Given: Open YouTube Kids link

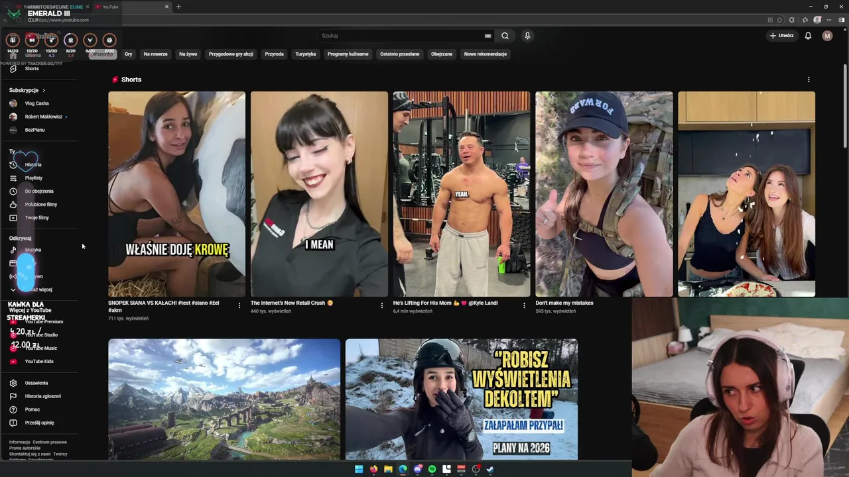Looking at the screenshot, I should 40,361.
